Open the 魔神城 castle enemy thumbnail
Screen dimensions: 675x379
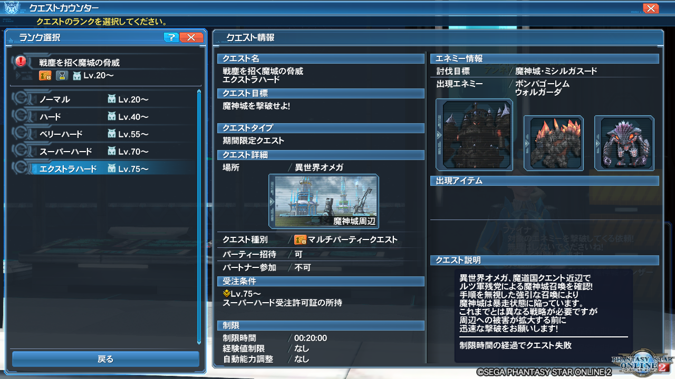(x=474, y=135)
